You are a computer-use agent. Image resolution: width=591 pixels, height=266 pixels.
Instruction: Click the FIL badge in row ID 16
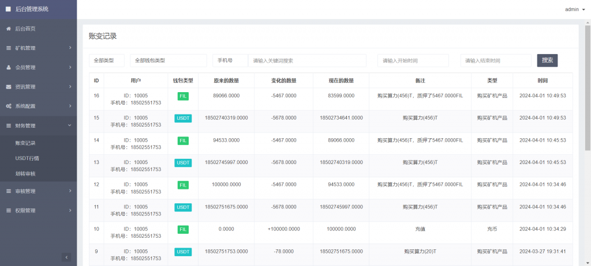point(183,96)
